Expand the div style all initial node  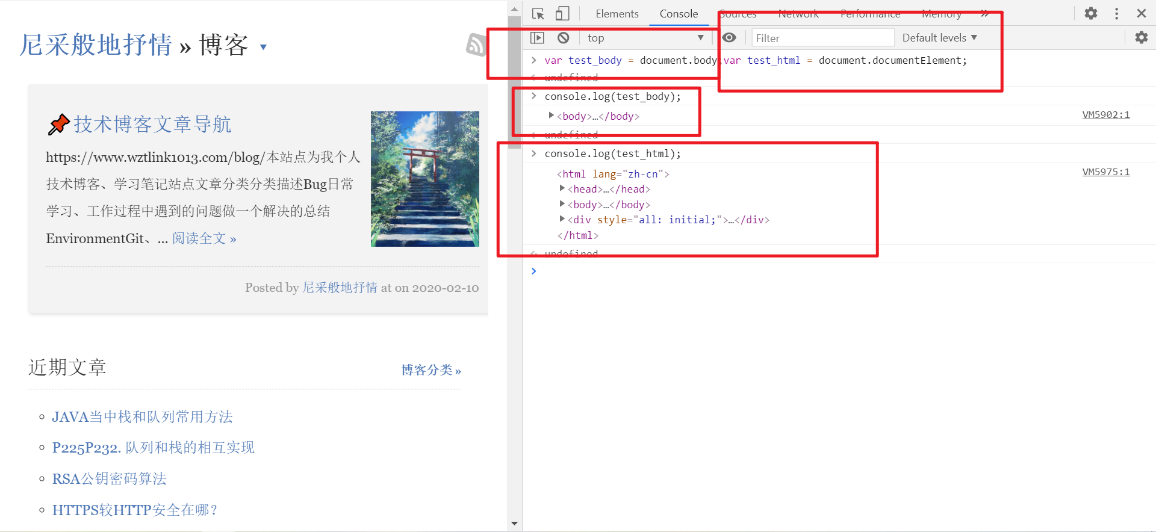[562, 219]
